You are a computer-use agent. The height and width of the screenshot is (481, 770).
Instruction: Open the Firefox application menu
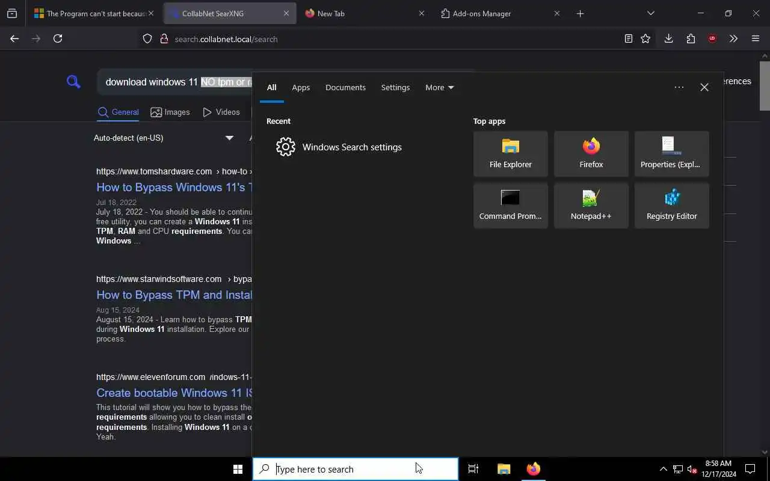(756, 38)
